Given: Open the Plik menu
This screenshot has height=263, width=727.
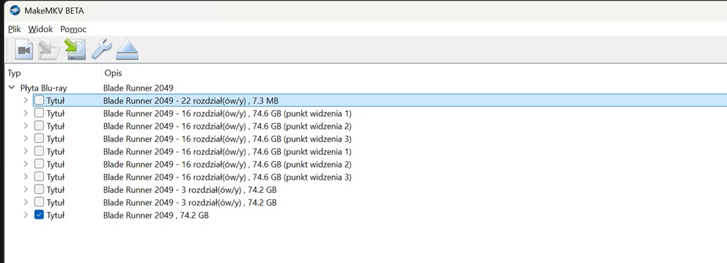Looking at the screenshot, I should (x=14, y=29).
